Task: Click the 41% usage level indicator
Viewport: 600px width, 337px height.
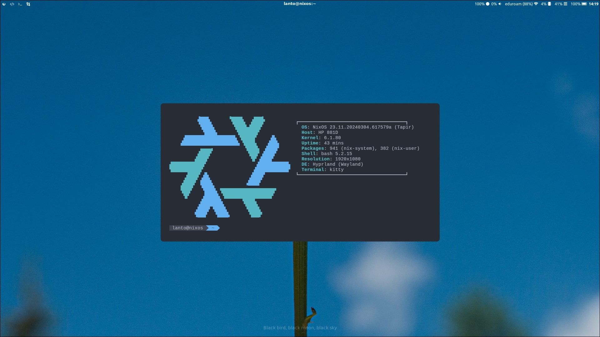Action: pyautogui.click(x=558, y=4)
